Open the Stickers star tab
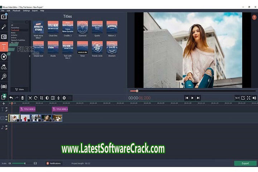258x172 pixels. click(4, 57)
